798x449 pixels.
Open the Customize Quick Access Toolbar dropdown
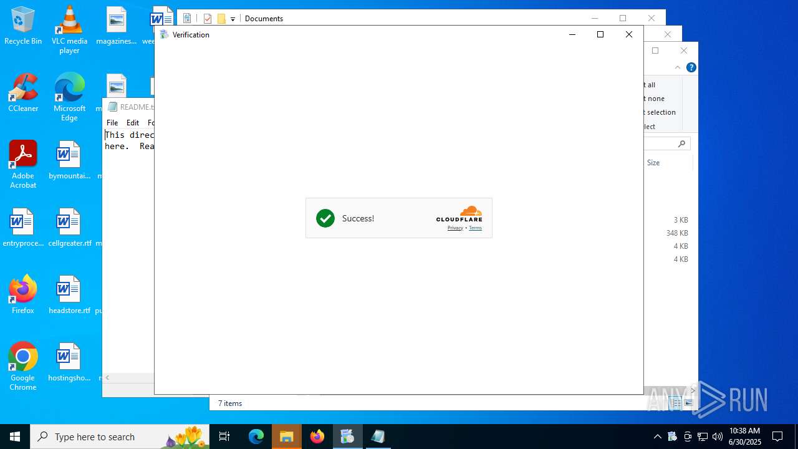click(233, 19)
